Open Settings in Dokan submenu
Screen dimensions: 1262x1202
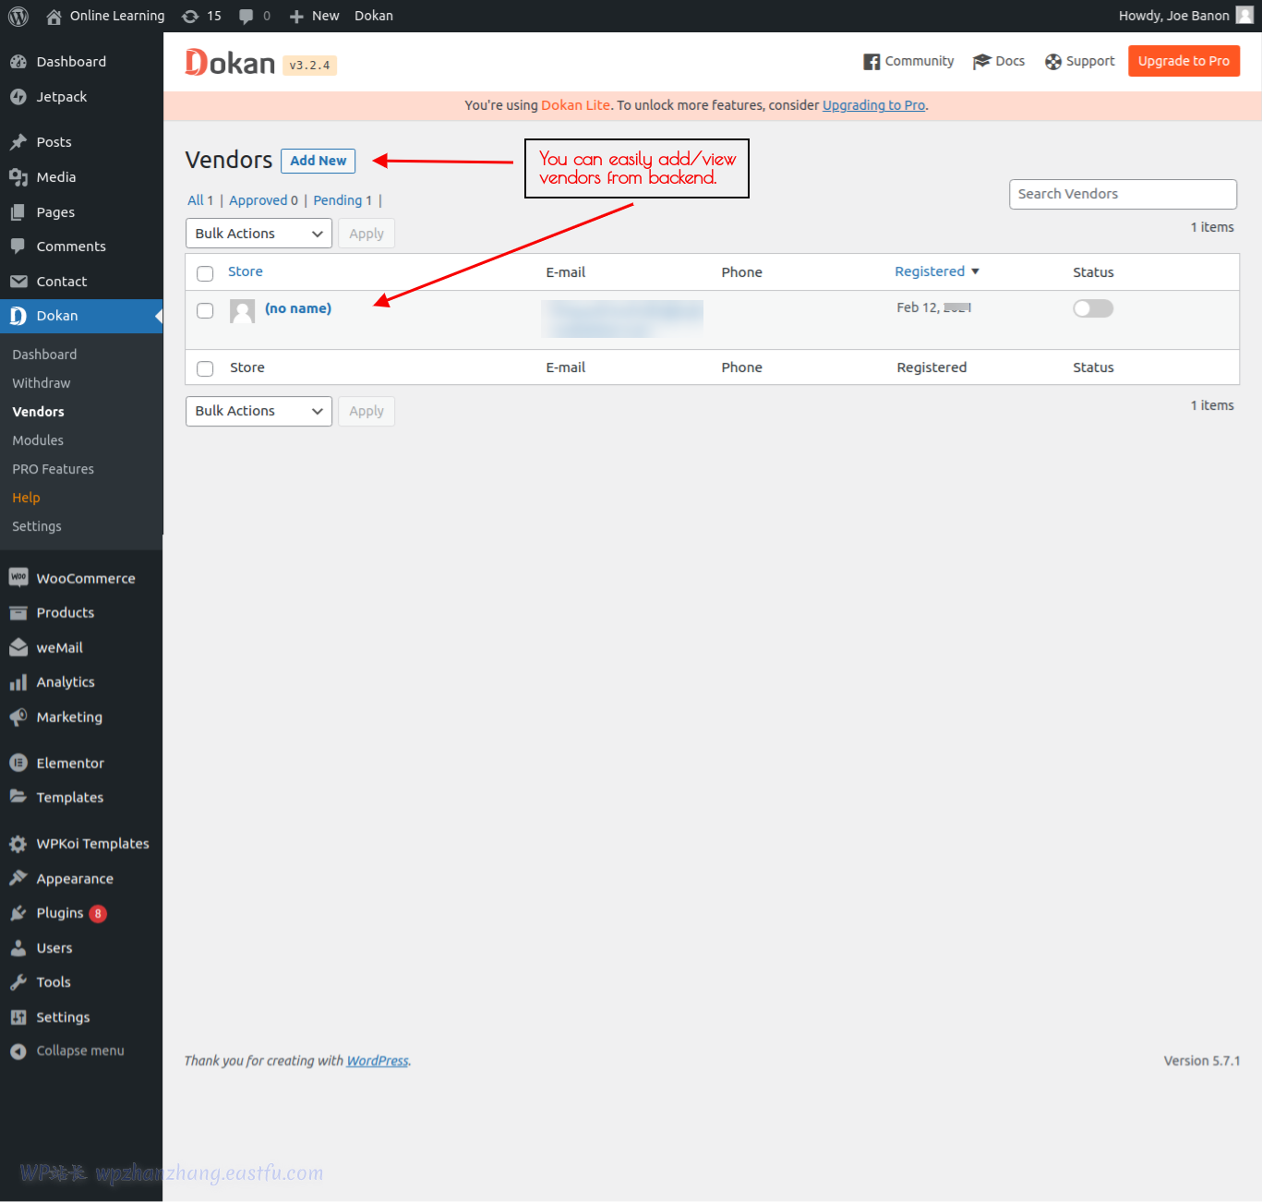pos(37,526)
